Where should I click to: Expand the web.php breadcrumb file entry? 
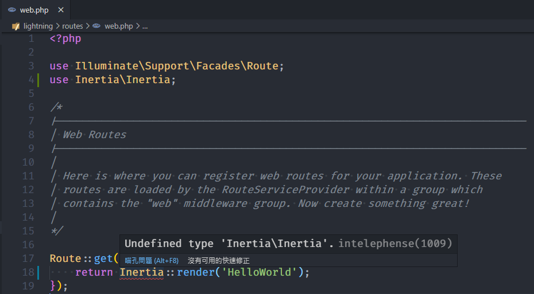pyautogui.click(x=118, y=26)
